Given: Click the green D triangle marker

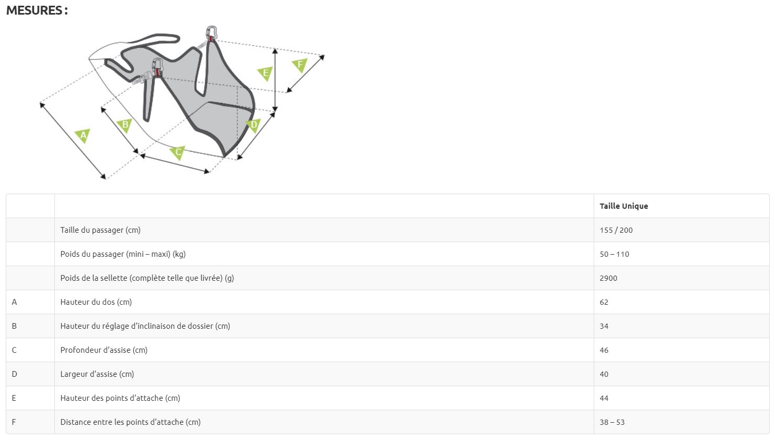Looking at the screenshot, I should [253, 125].
